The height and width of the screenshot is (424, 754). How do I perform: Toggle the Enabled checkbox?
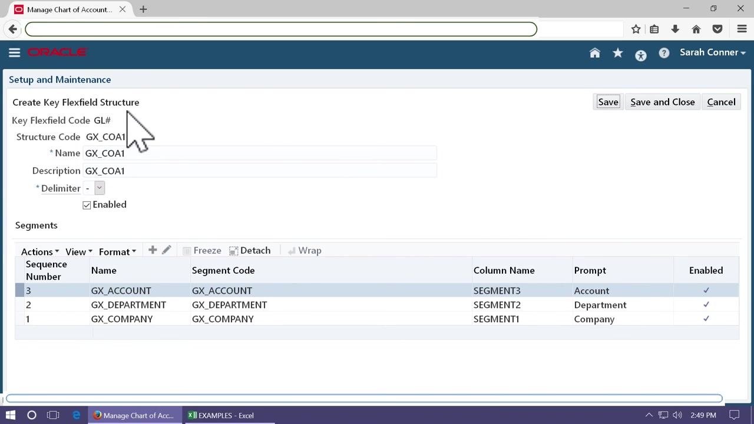coord(87,205)
